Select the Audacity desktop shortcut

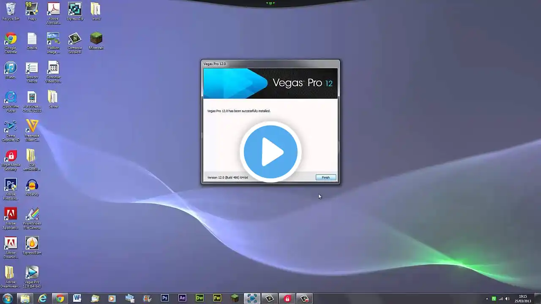pyautogui.click(x=32, y=187)
